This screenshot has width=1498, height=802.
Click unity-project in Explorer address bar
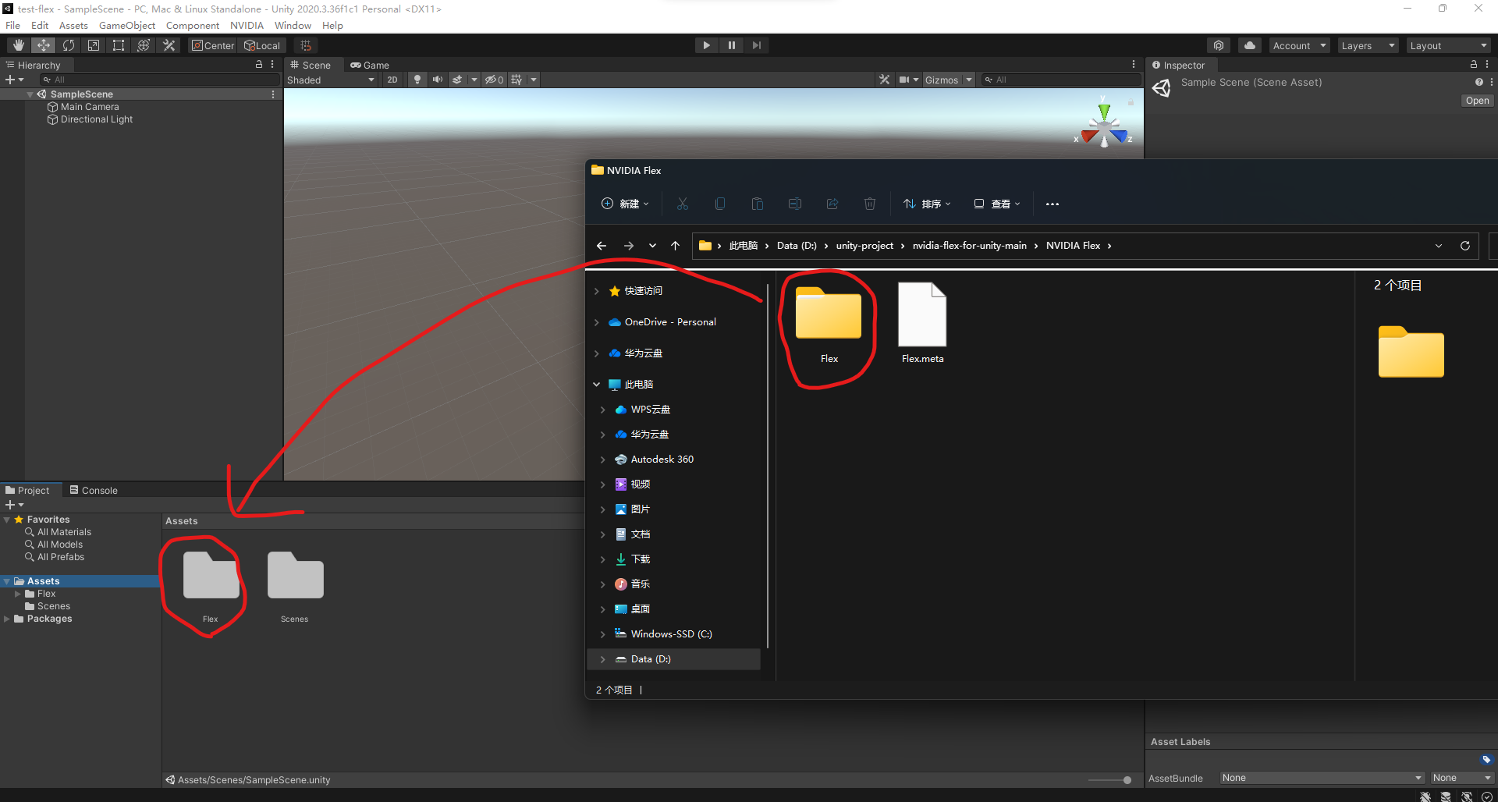(x=864, y=246)
